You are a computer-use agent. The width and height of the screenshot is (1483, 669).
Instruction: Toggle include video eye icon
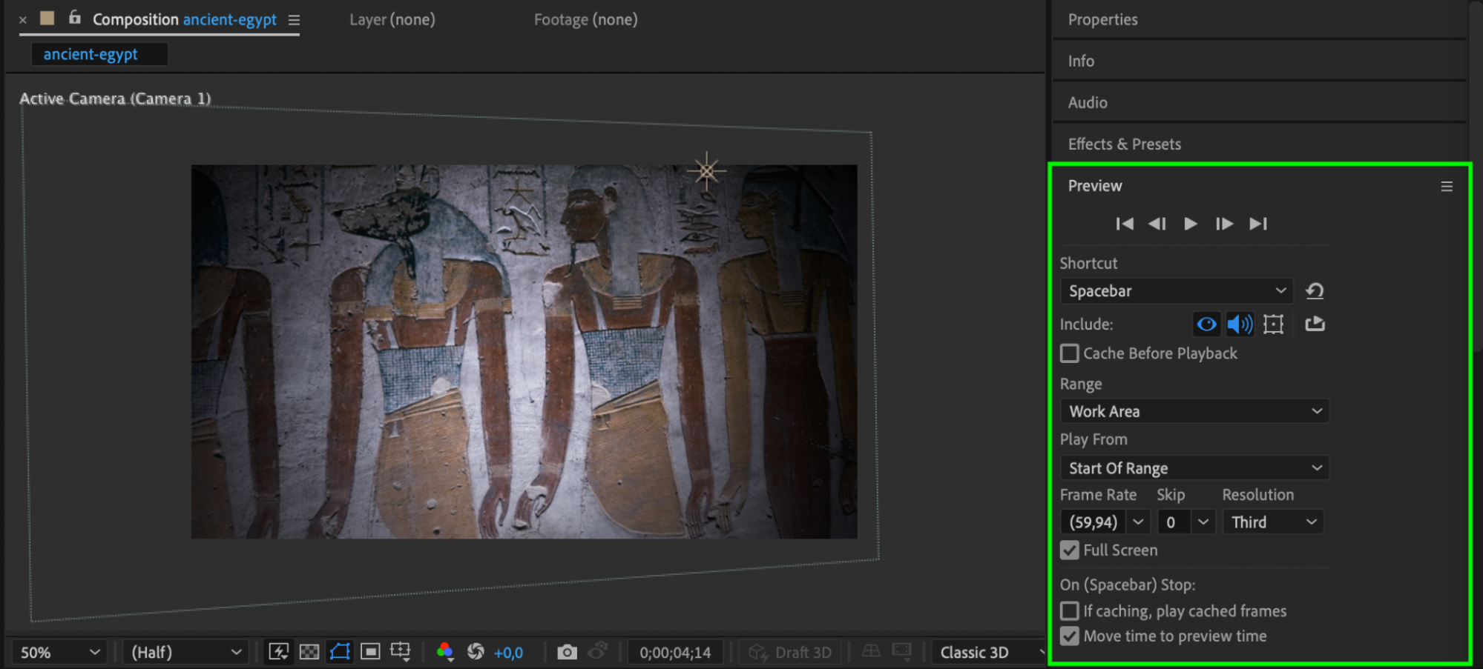(x=1206, y=324)
